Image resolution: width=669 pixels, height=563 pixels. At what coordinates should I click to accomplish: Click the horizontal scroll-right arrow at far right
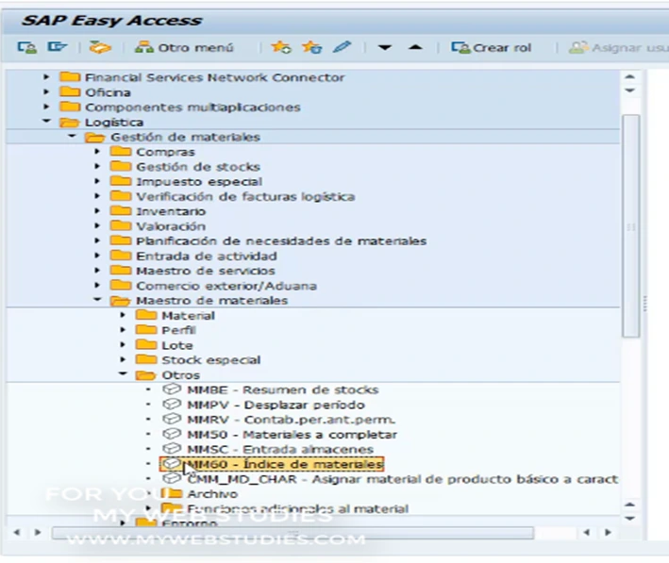pos(608,532)
